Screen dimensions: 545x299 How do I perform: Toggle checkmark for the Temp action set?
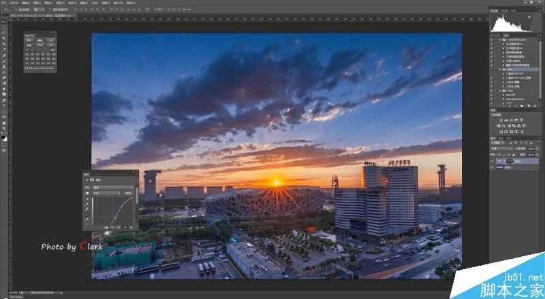491,90
